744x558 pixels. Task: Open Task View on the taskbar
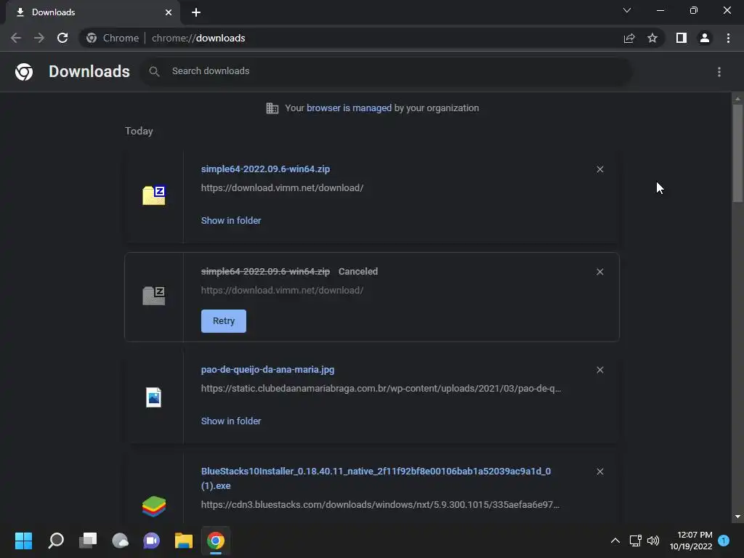(88, 541)
